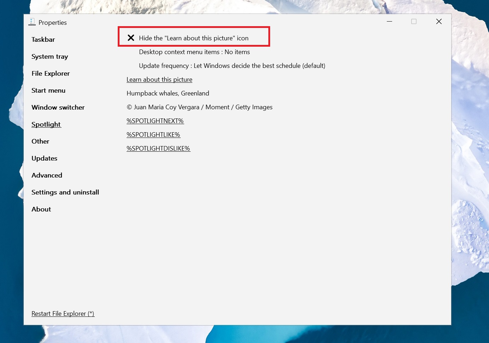Viewport: 489px width, 343px height.
Task: Open the 'Desktop context menu items' setting
Action: 194,52
